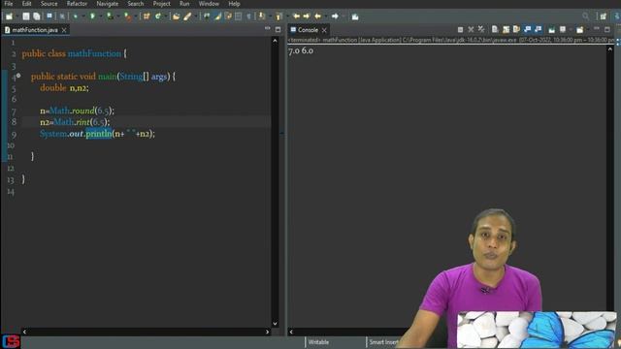Open the Refactor menu
Viewport: 621px width, 349px height.
pos(77,4)
